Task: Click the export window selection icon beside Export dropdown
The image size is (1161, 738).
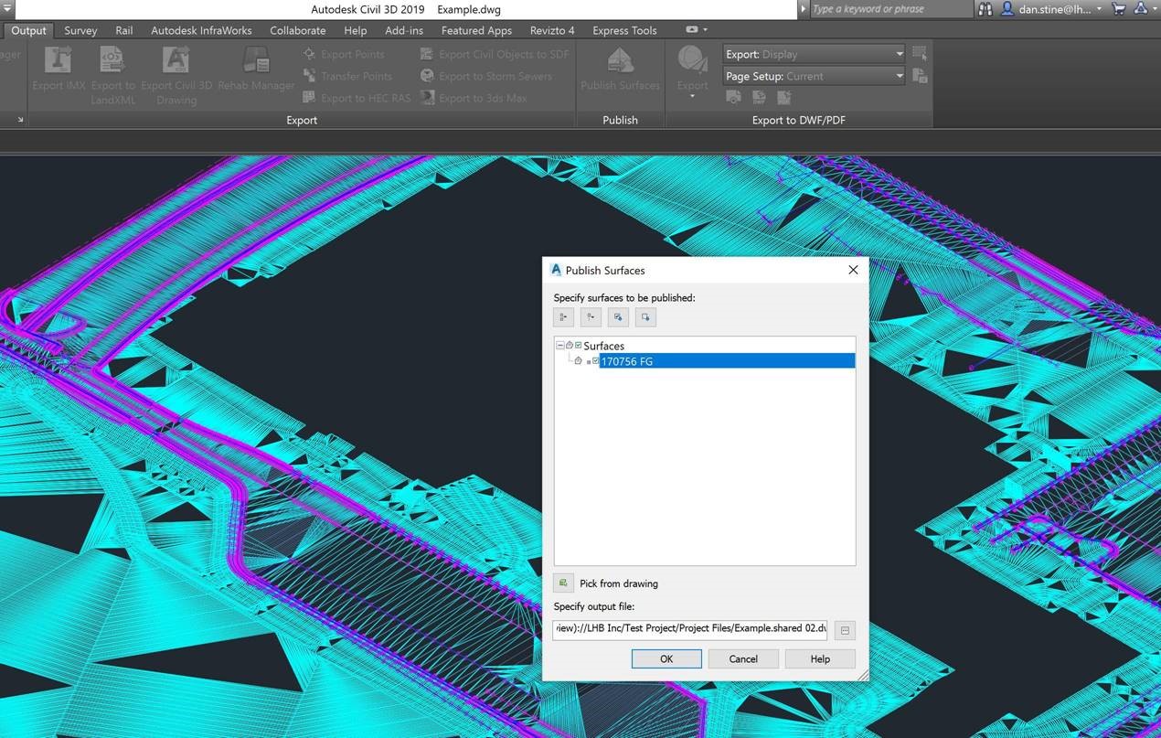Action: (920, 54)
